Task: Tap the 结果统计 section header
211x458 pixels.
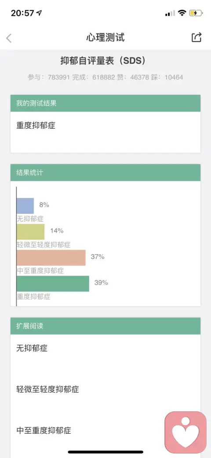Action: [x=105, y=172]
